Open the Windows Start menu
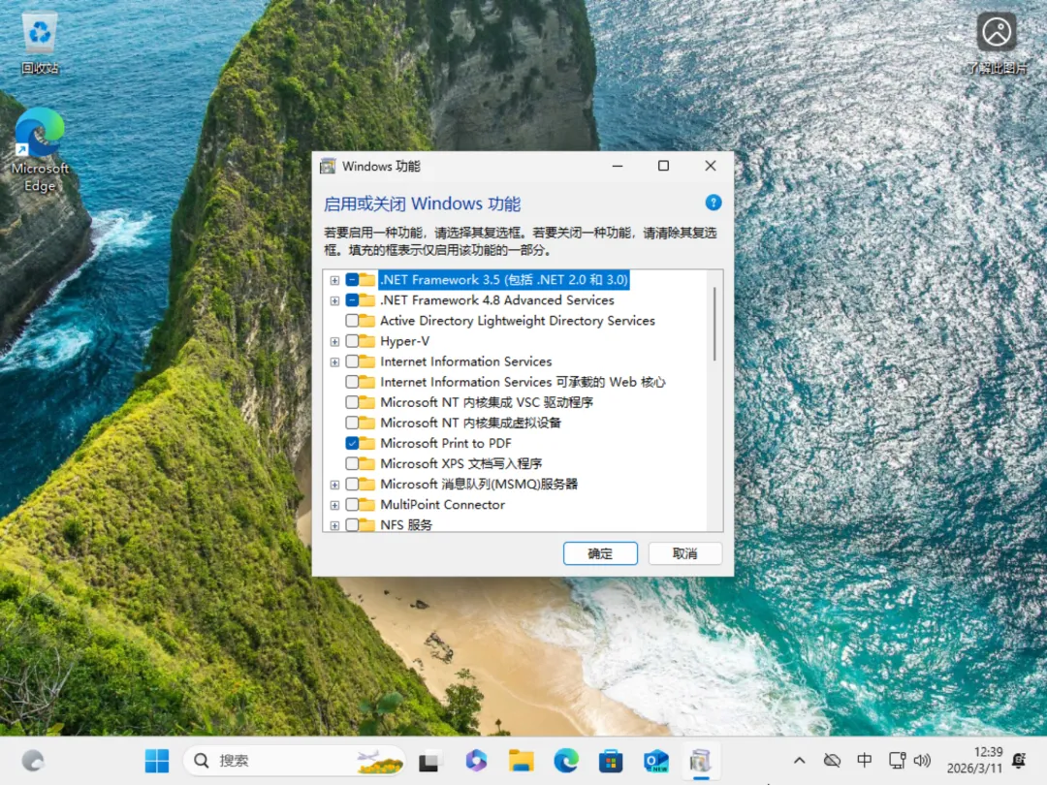The width and height of the screenshot is (1047, 785). pos(157,761)
